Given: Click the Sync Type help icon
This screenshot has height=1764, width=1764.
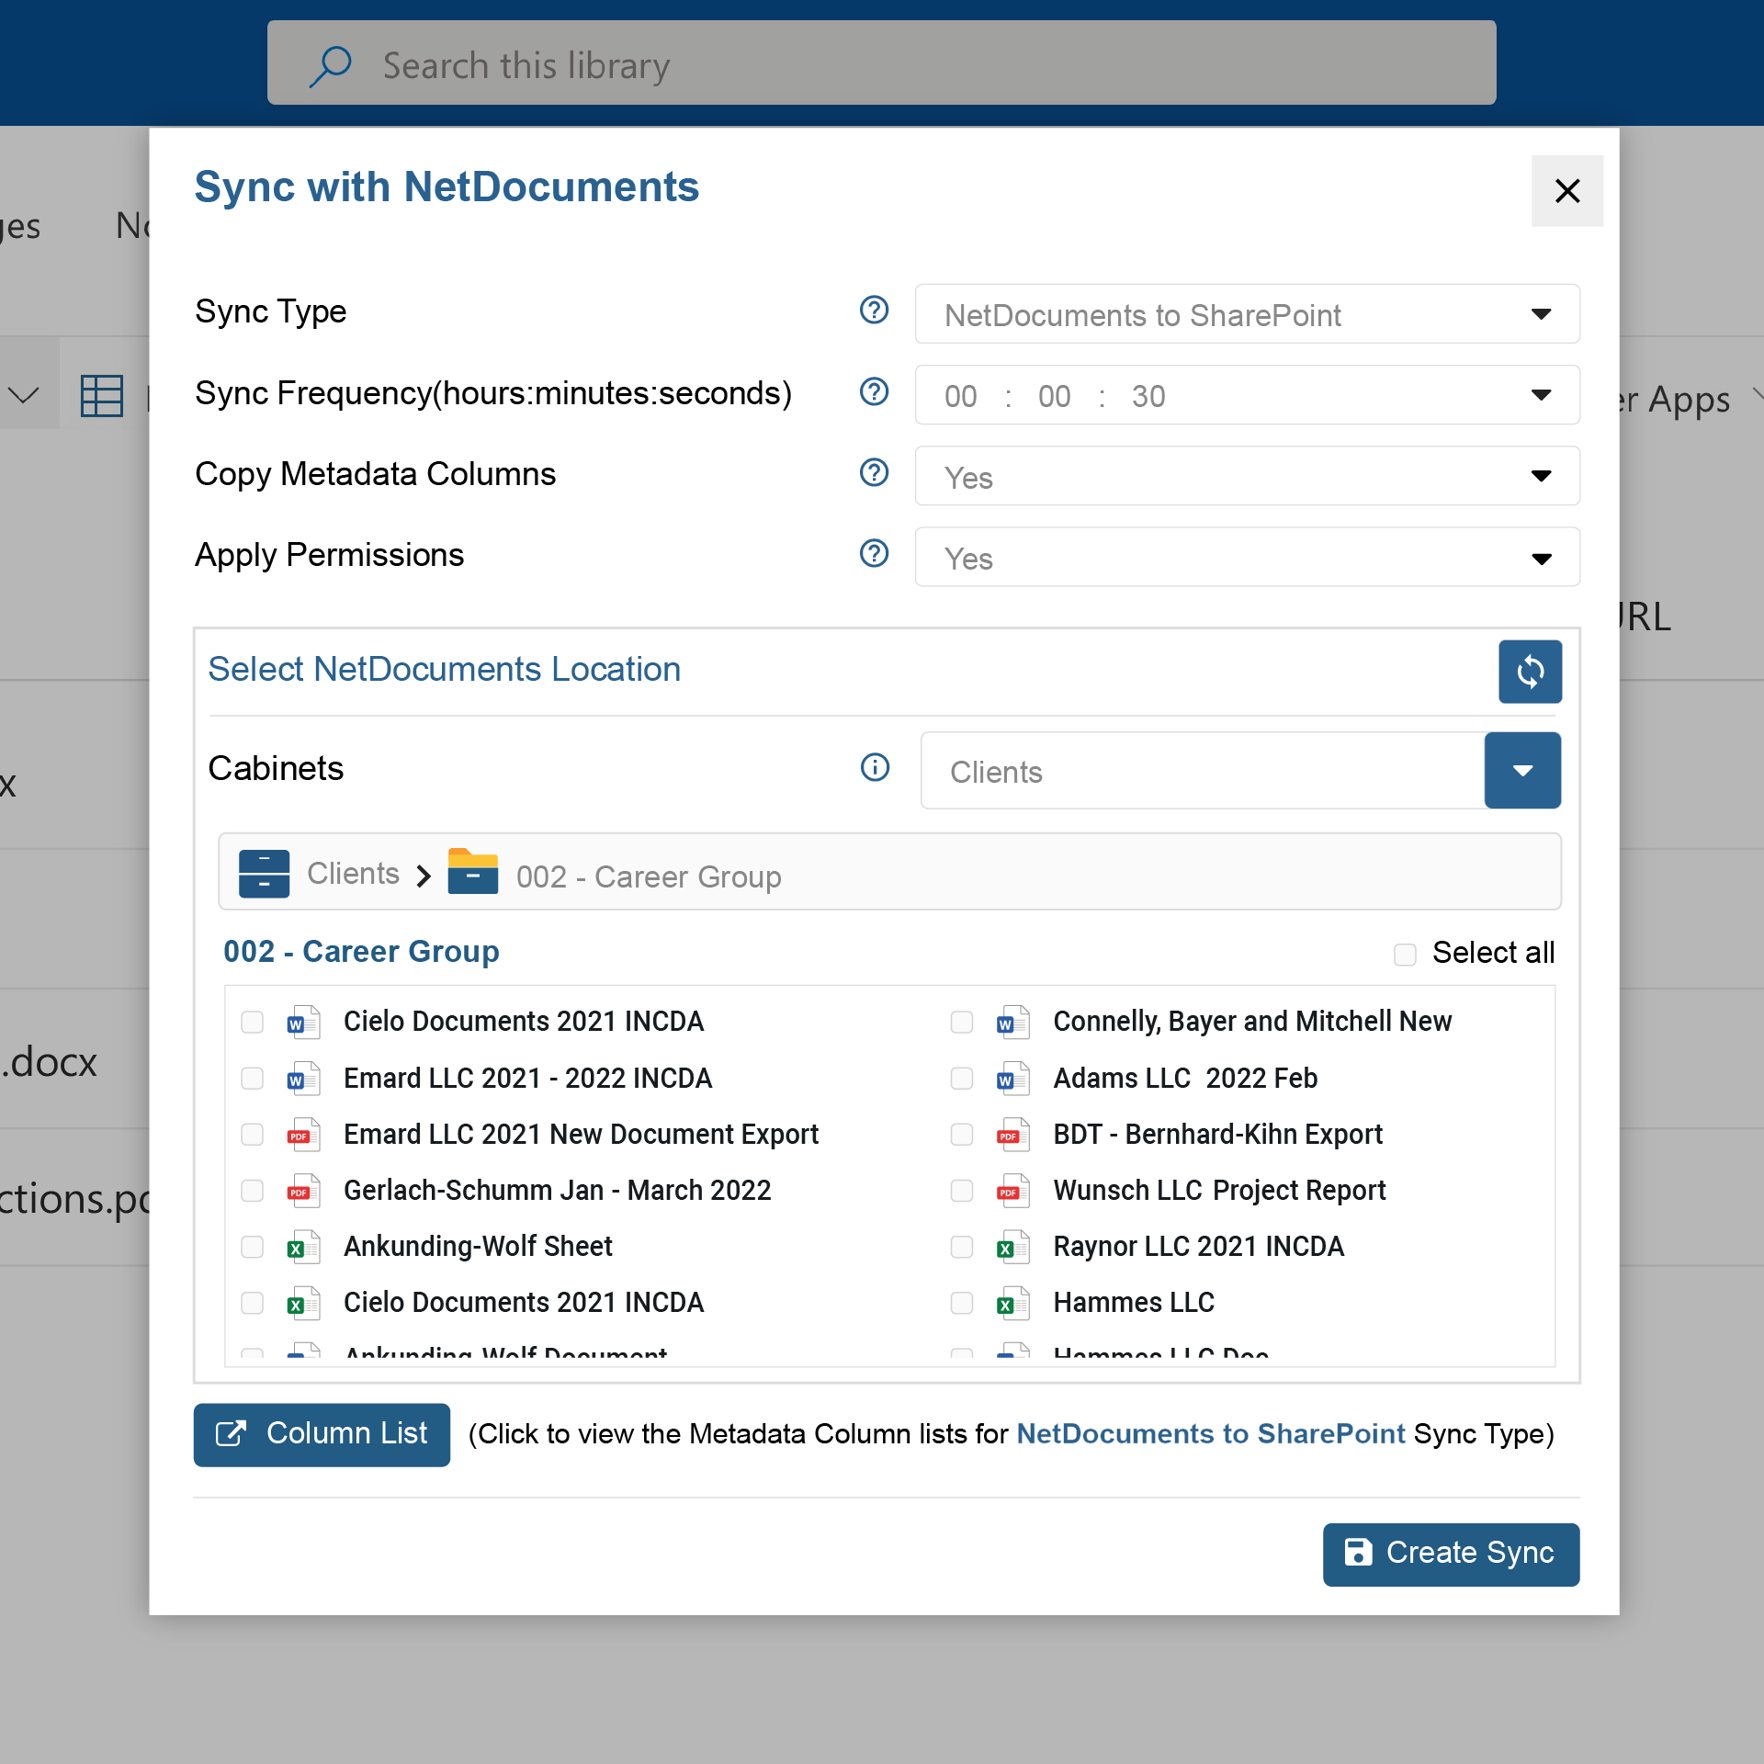Looking at the screenshot, I should (x=874, y=311).
